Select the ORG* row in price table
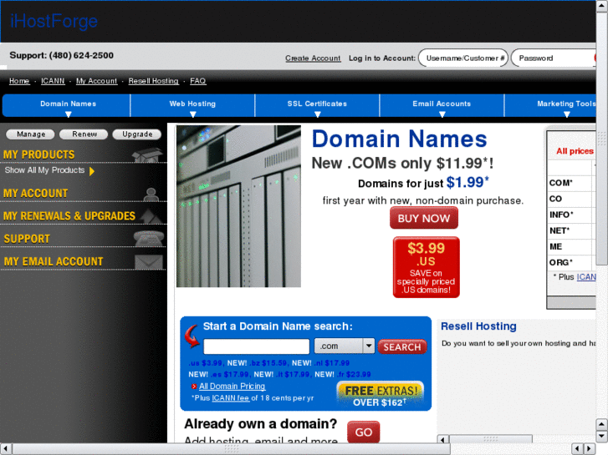 [x=572, y=262]
